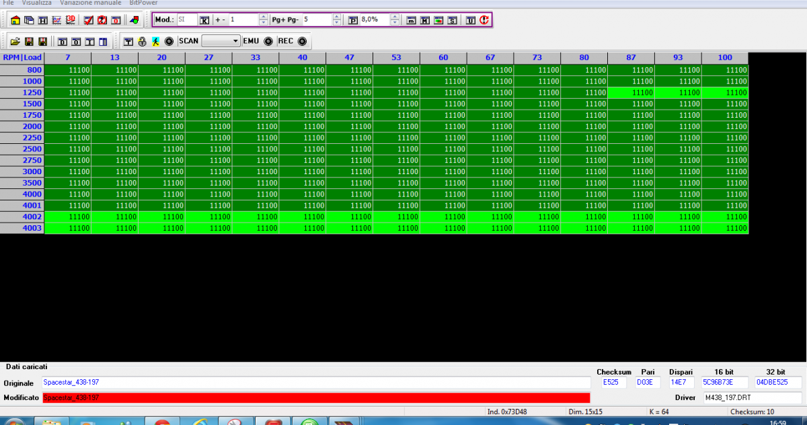Click the Pg+ Pg- value stepper arrows
Viewport: 807px width, 425px height.
337,20
